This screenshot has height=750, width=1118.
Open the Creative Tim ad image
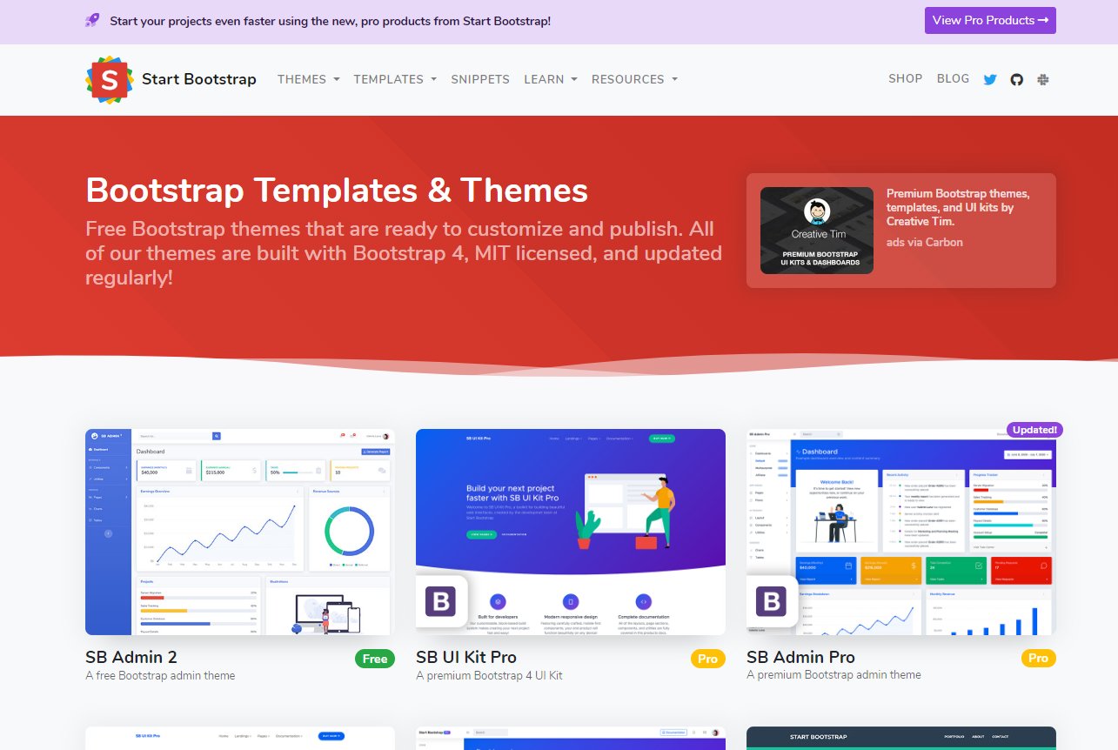(x=817, y=231)
